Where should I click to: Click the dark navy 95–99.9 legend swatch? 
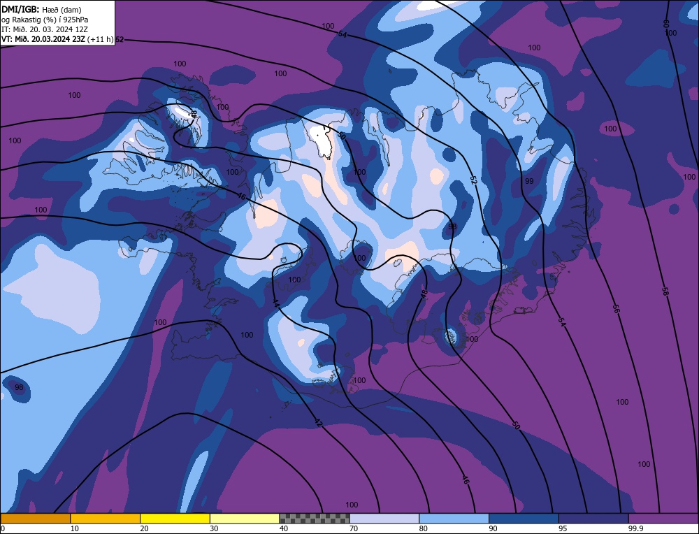coord(593,518)
